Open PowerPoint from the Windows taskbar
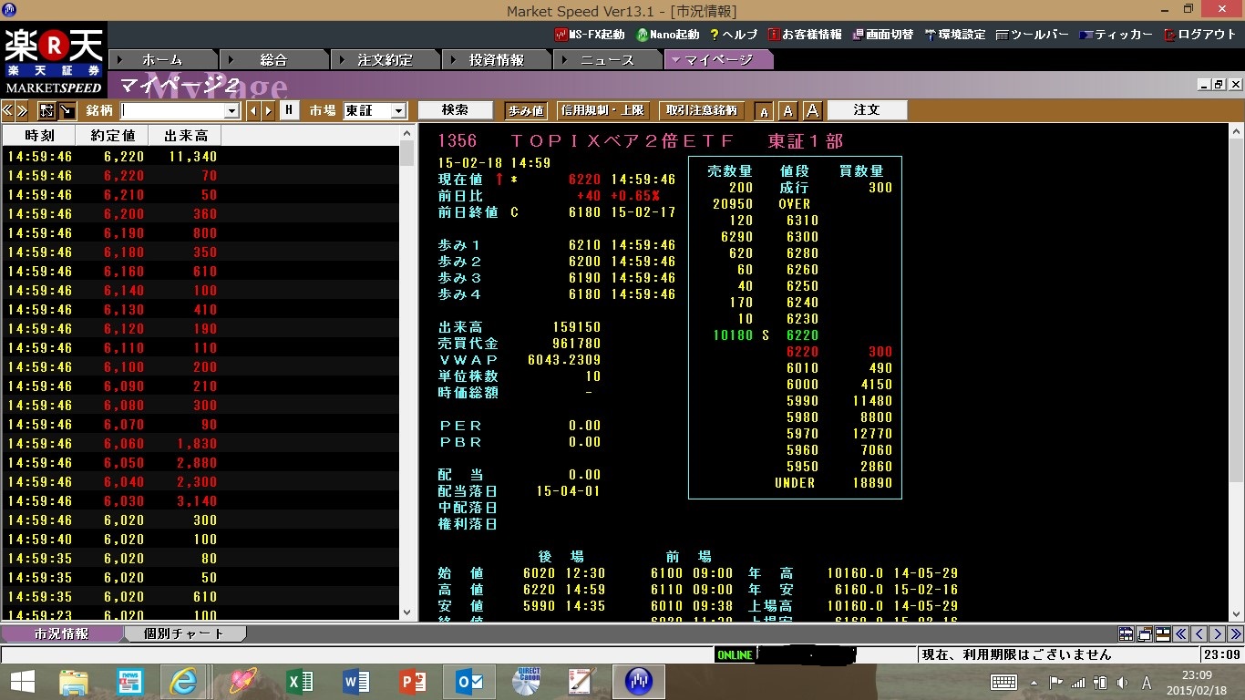 click(x=413, y=682)
